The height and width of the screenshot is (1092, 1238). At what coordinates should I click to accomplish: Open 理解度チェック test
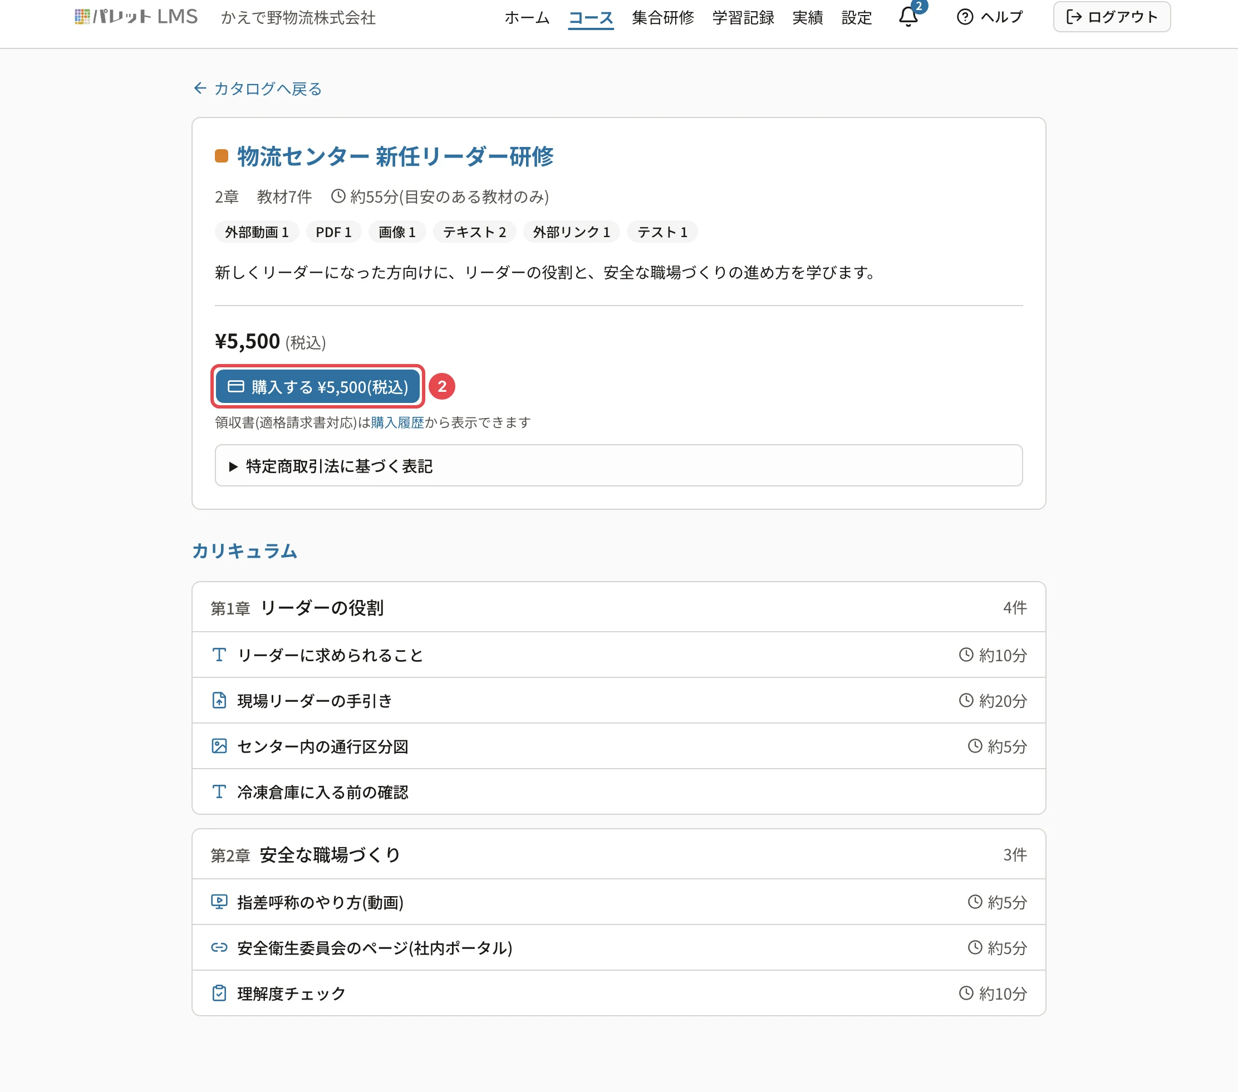tap(618, 993)
